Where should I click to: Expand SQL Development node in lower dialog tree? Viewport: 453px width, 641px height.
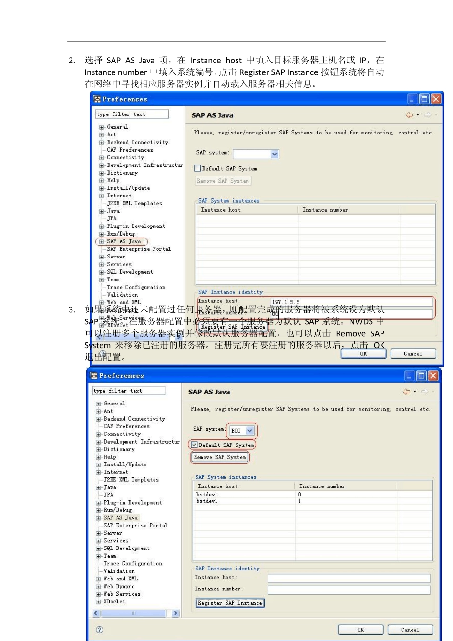[x=98, y=548]
